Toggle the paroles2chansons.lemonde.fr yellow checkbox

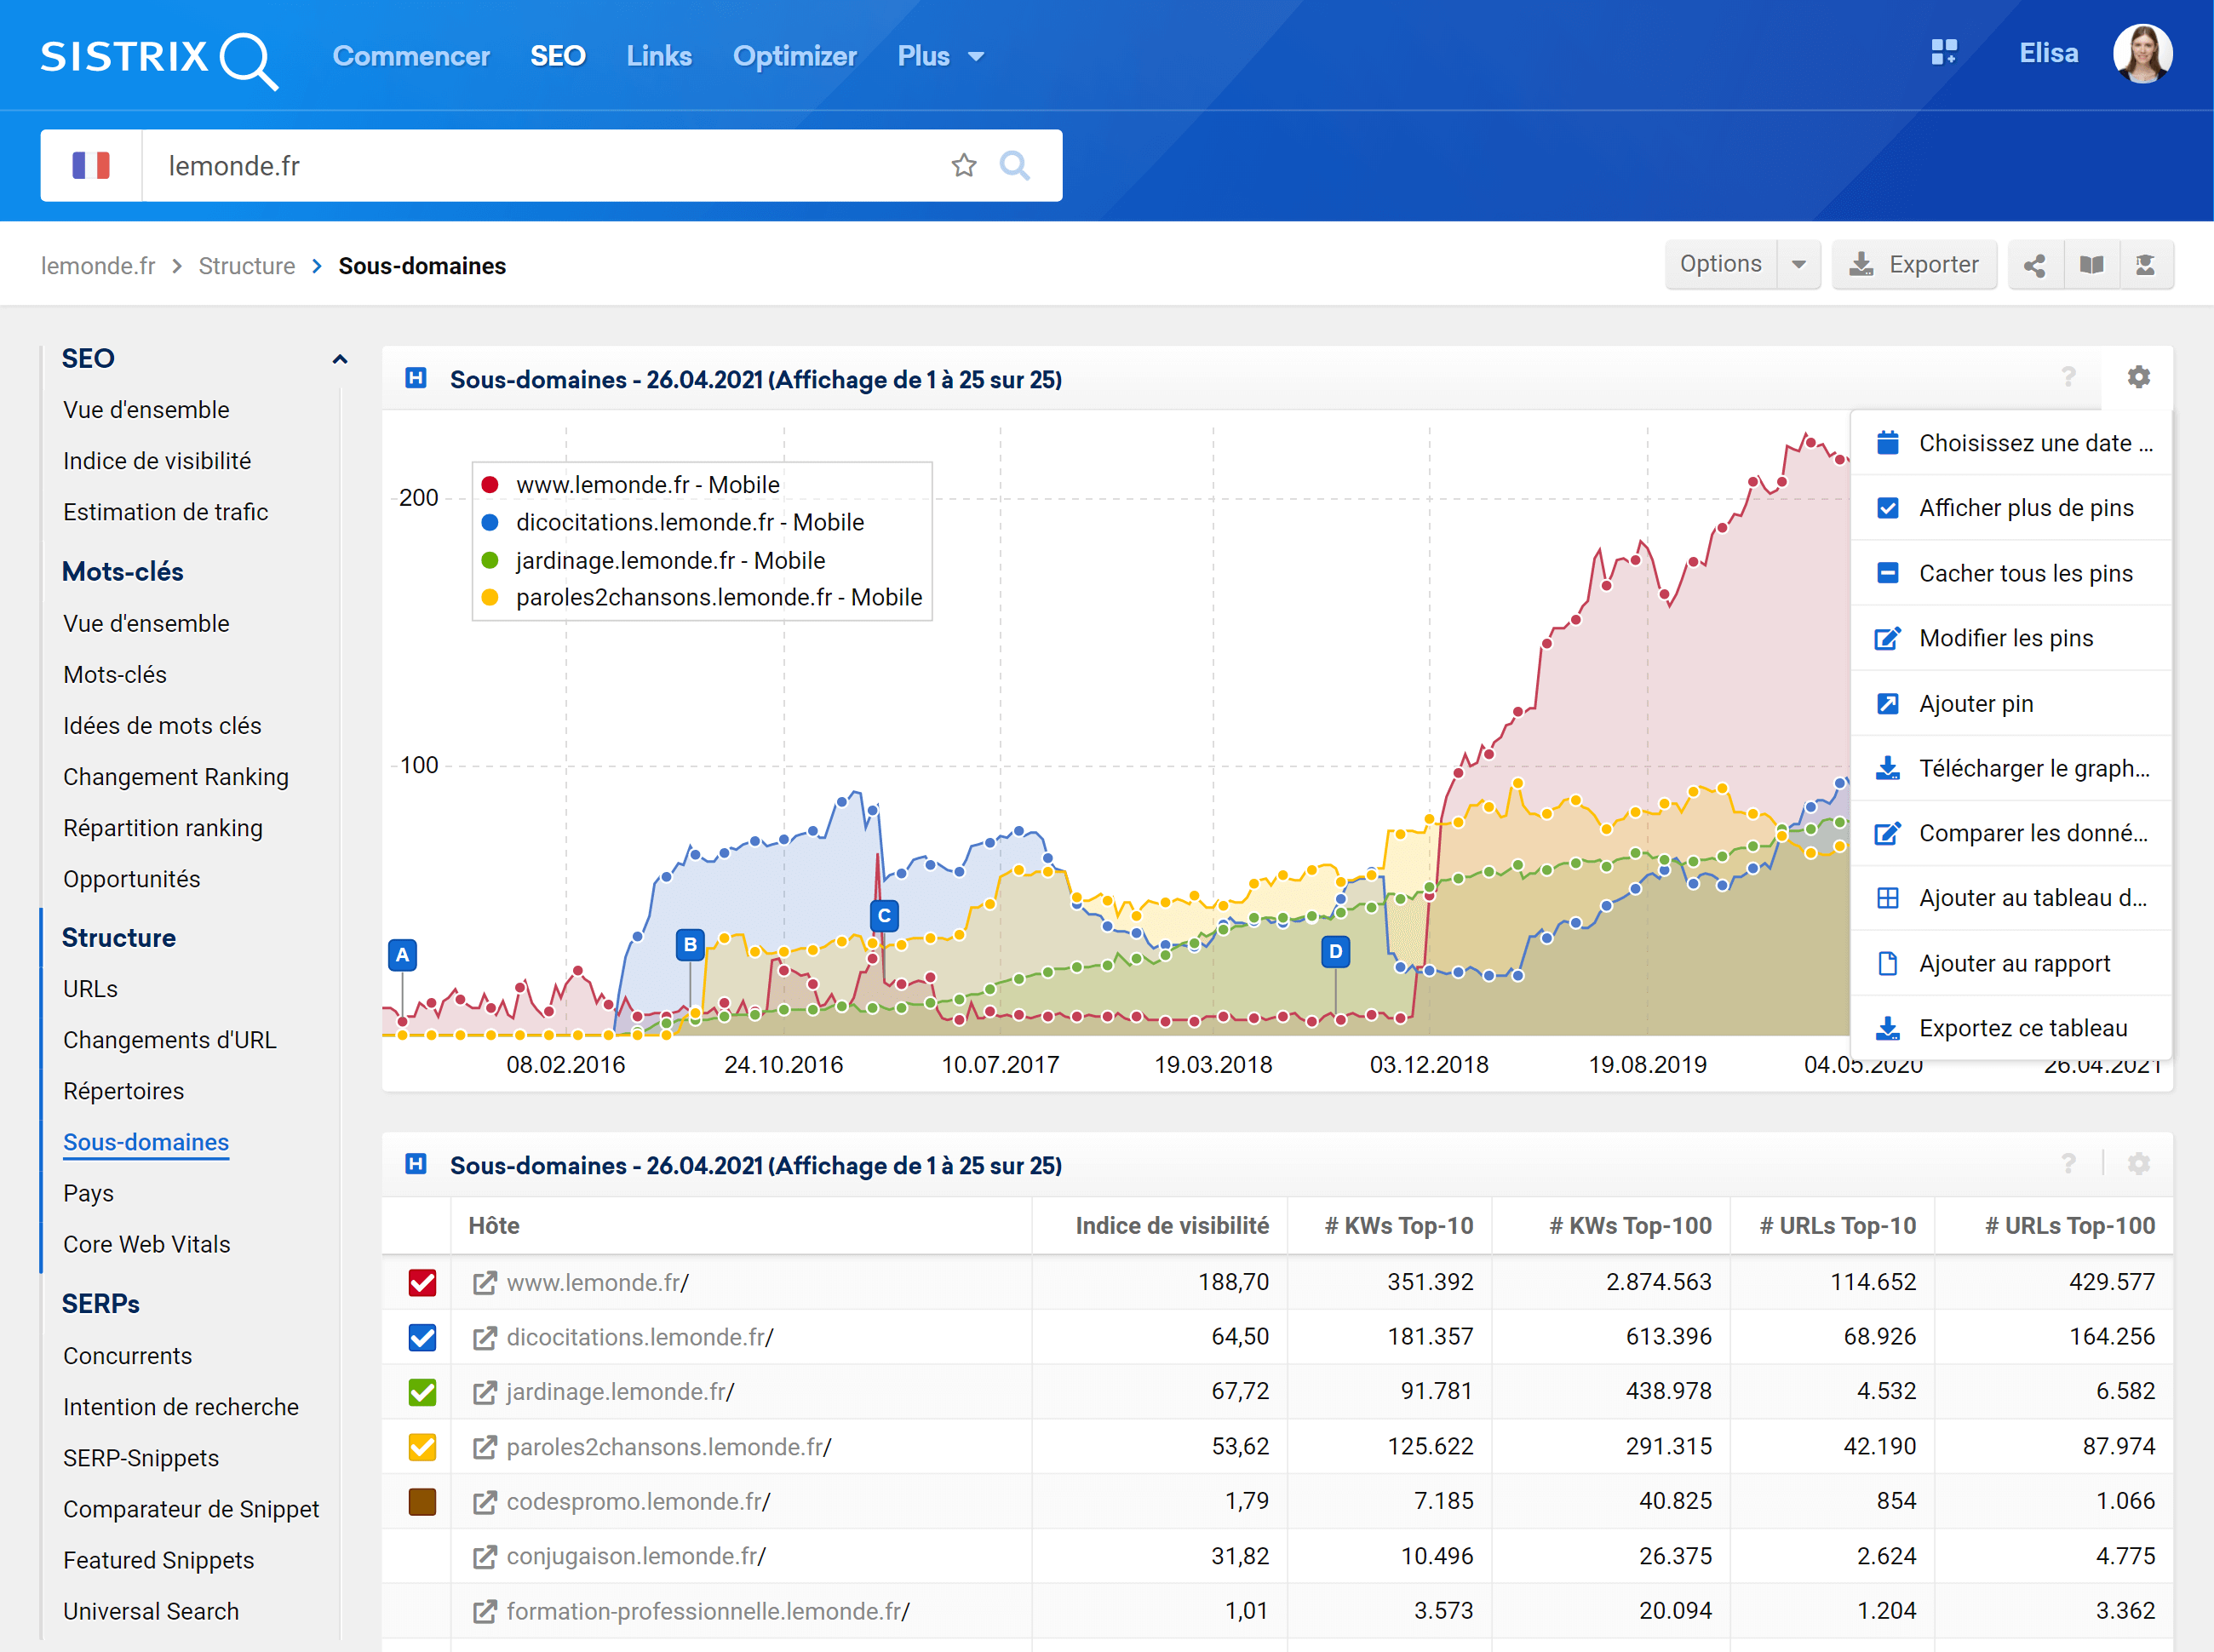pos(422,1447)
